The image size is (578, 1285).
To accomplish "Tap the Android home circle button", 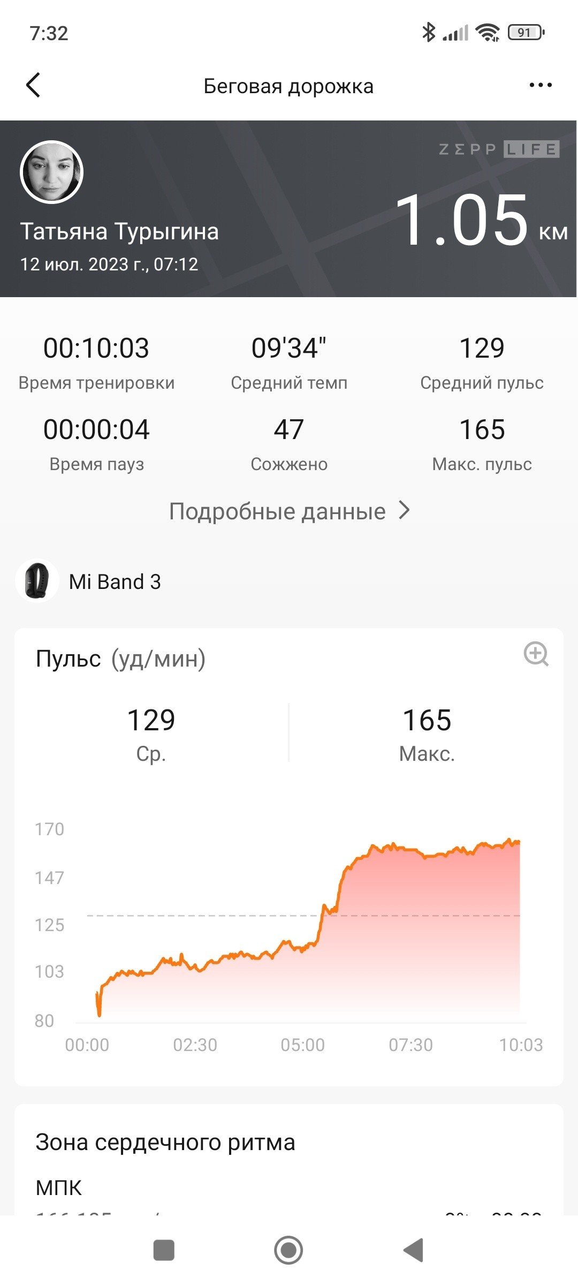I will point(288,1250).
